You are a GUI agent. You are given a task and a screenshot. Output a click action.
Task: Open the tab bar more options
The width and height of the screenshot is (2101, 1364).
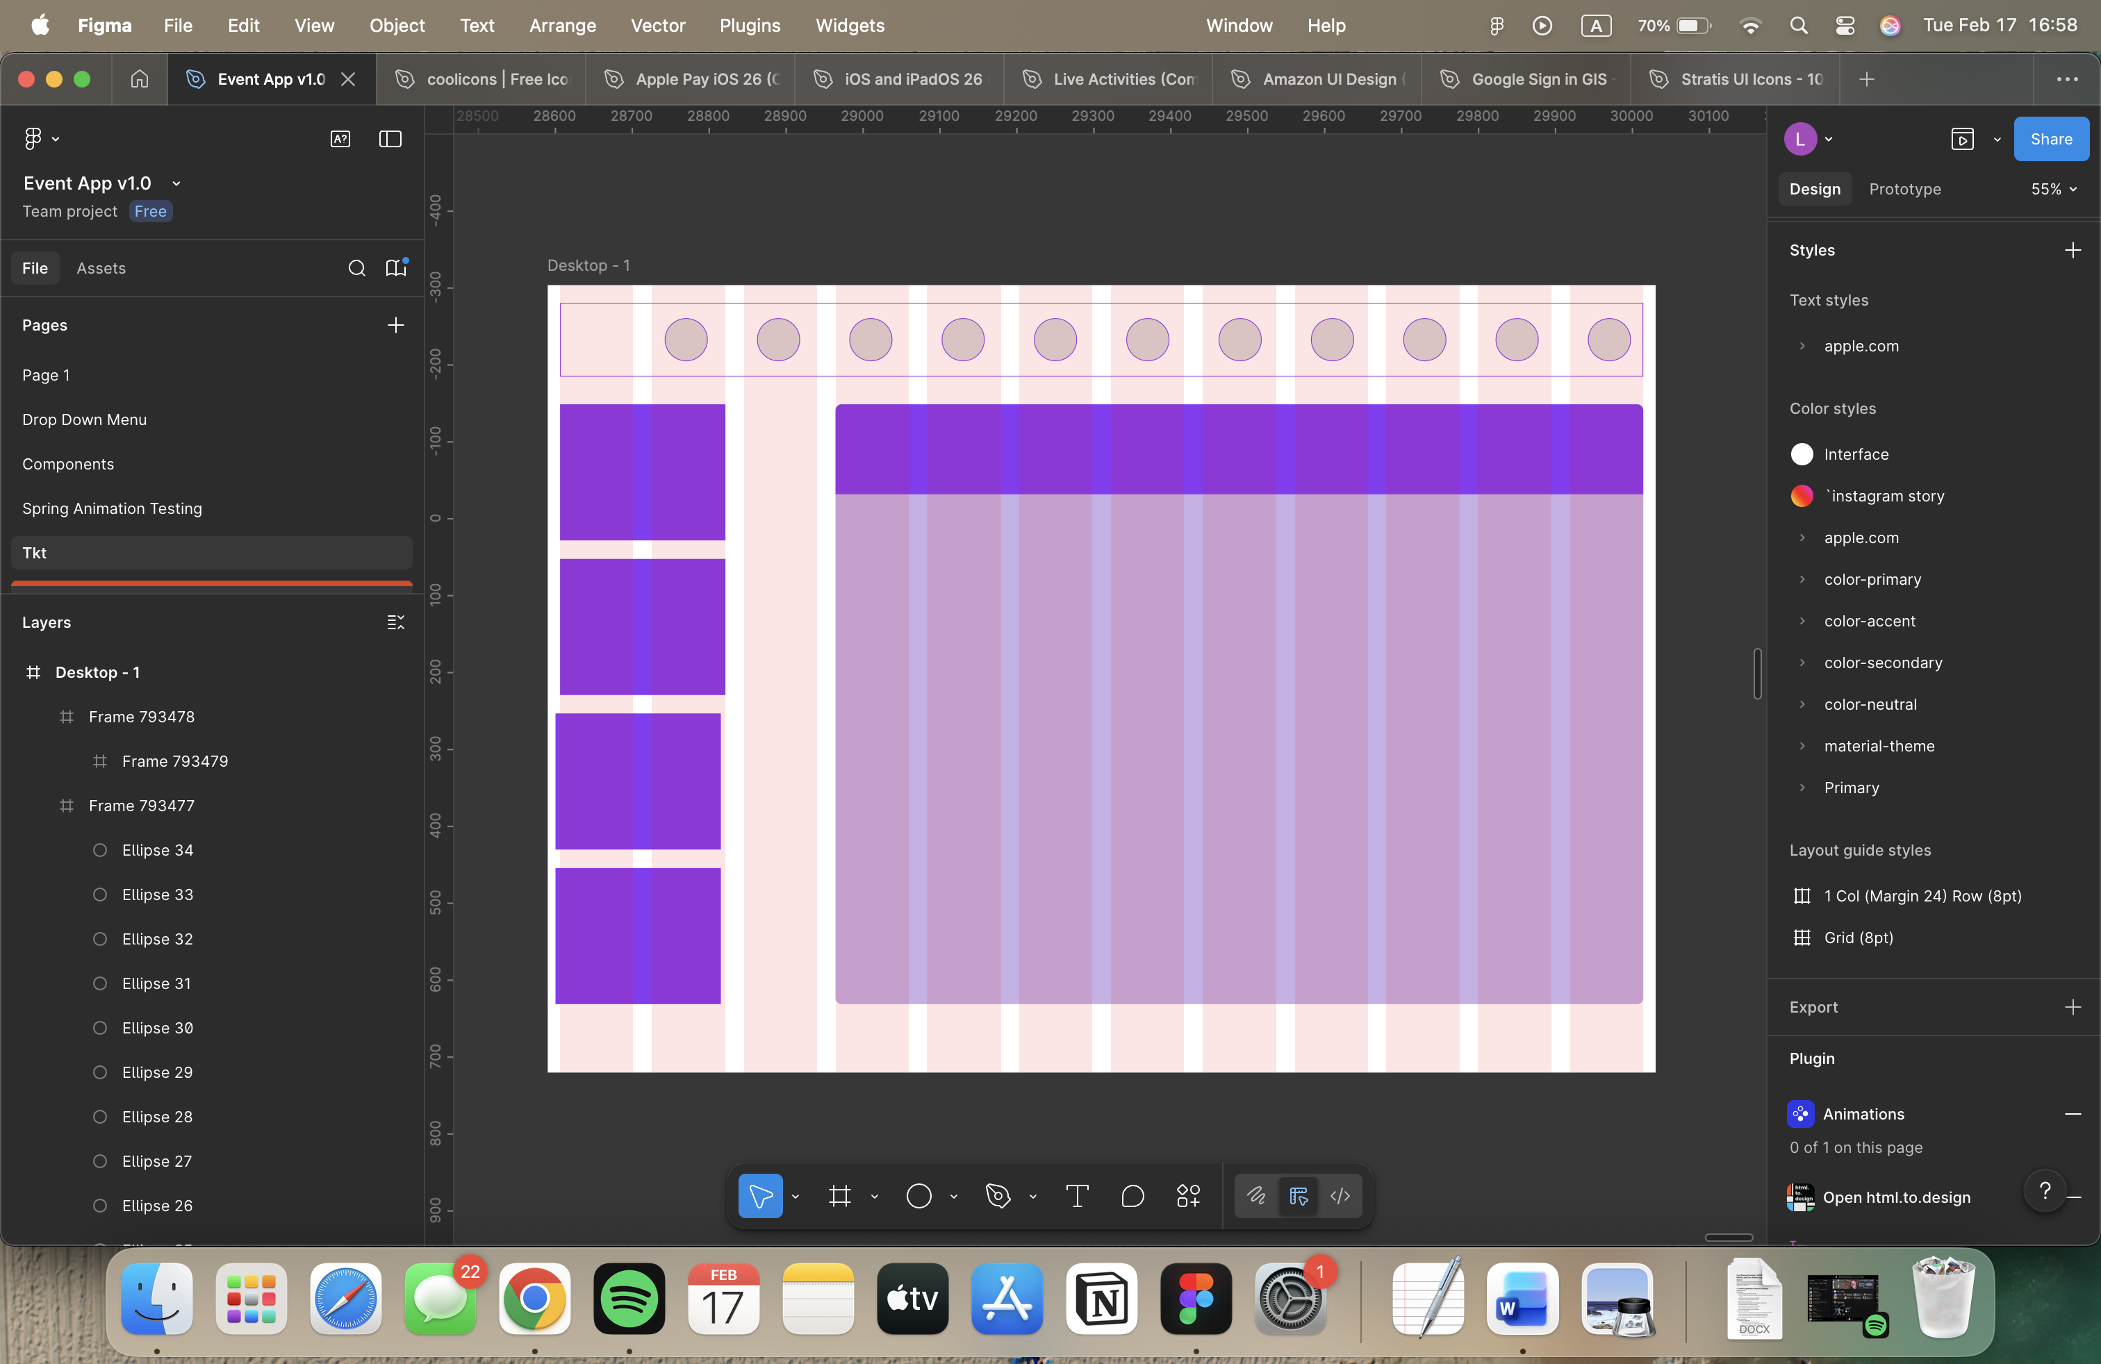[2066, 79]
